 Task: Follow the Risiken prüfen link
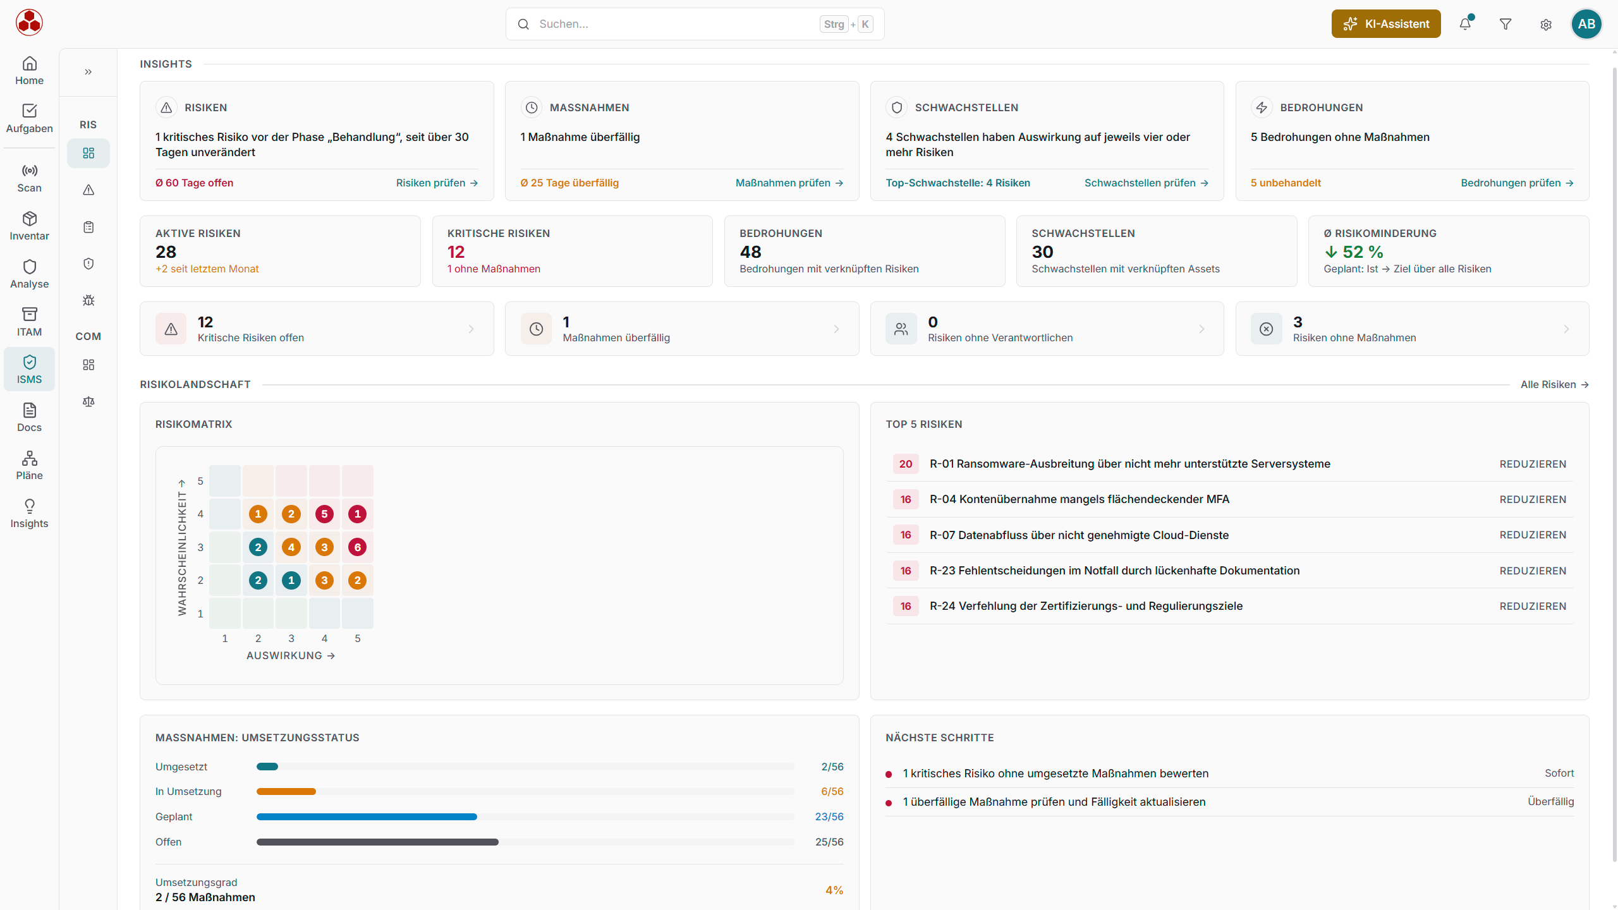tap(437, 183)
